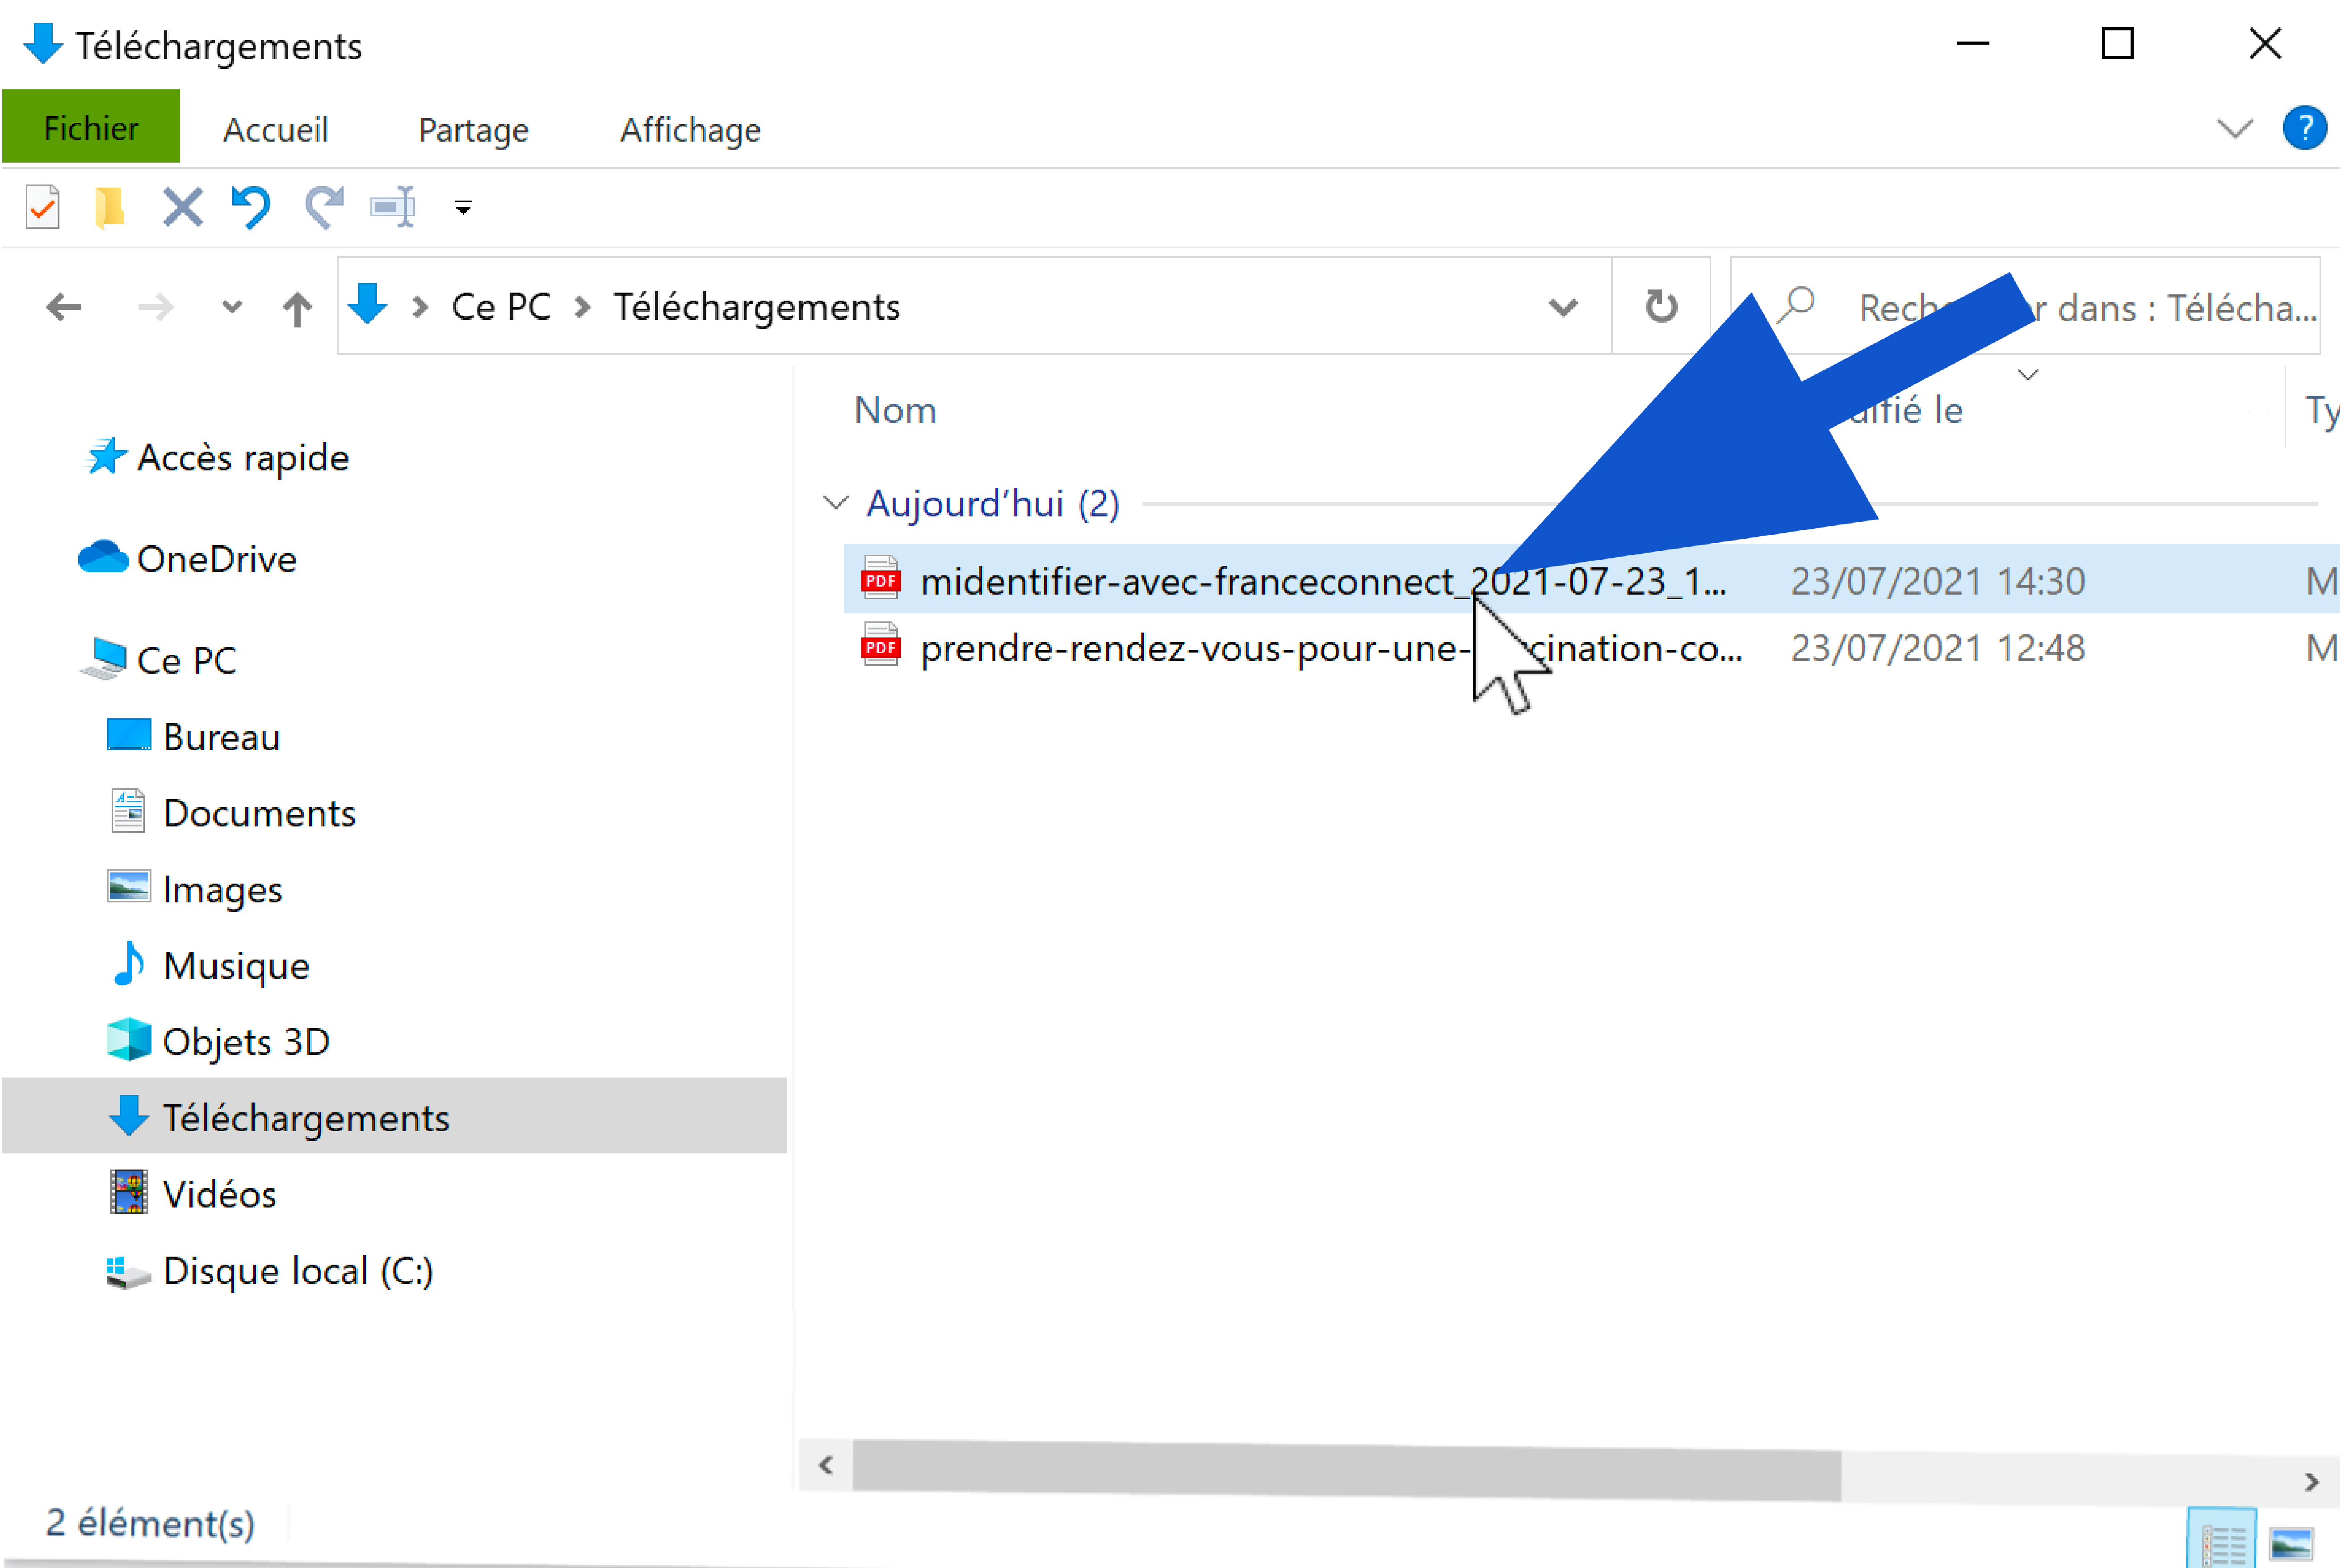
Task: Select Ce PC in navigation pane
Action: point(160,660)
